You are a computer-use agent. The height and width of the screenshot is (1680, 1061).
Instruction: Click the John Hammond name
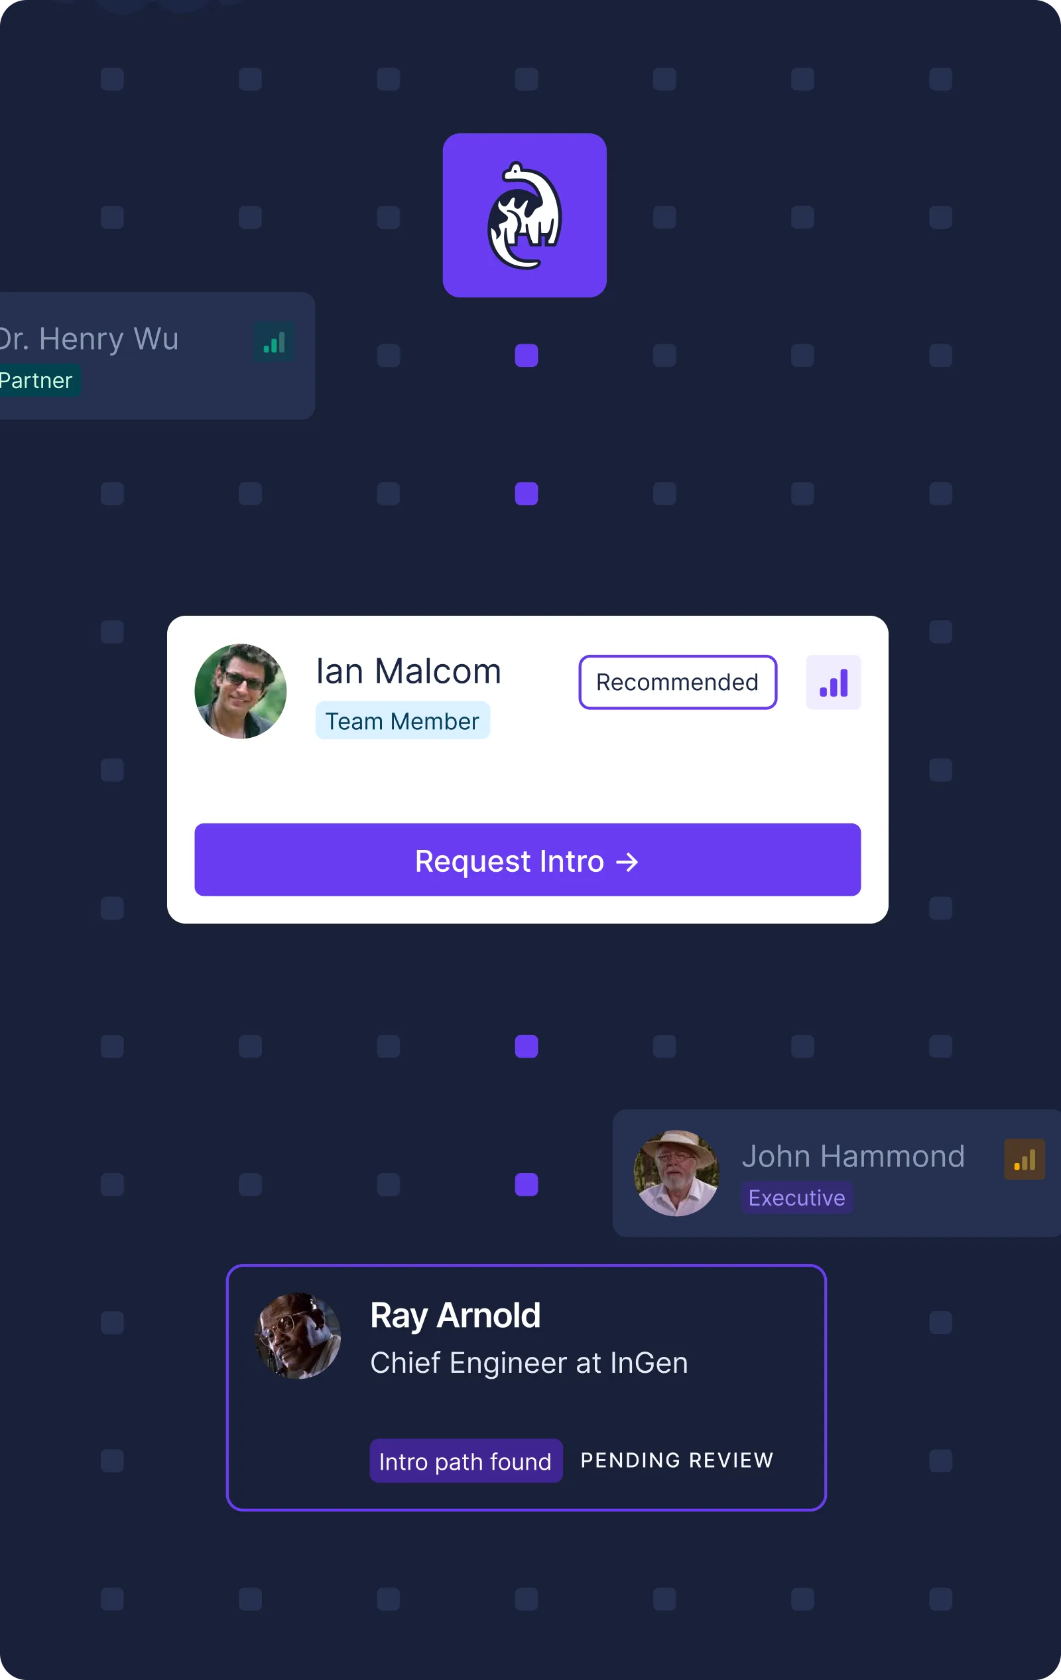[x=853, y=1156]
